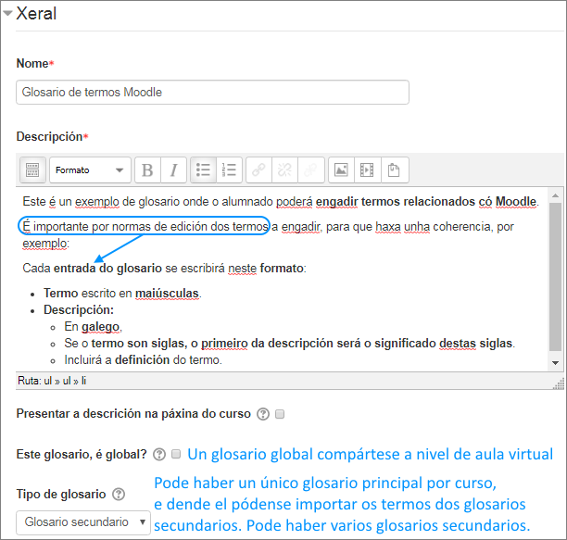Click the editor scrollbar down arrow
Viewport: 567px width, 540px height.
pos(556,363)
